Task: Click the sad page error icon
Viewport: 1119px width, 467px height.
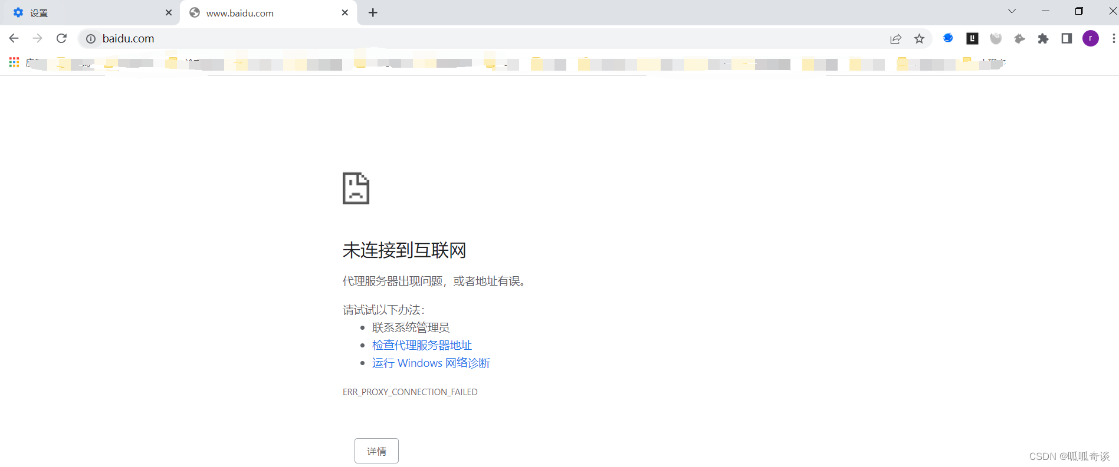Action: (x=356, y=188)
